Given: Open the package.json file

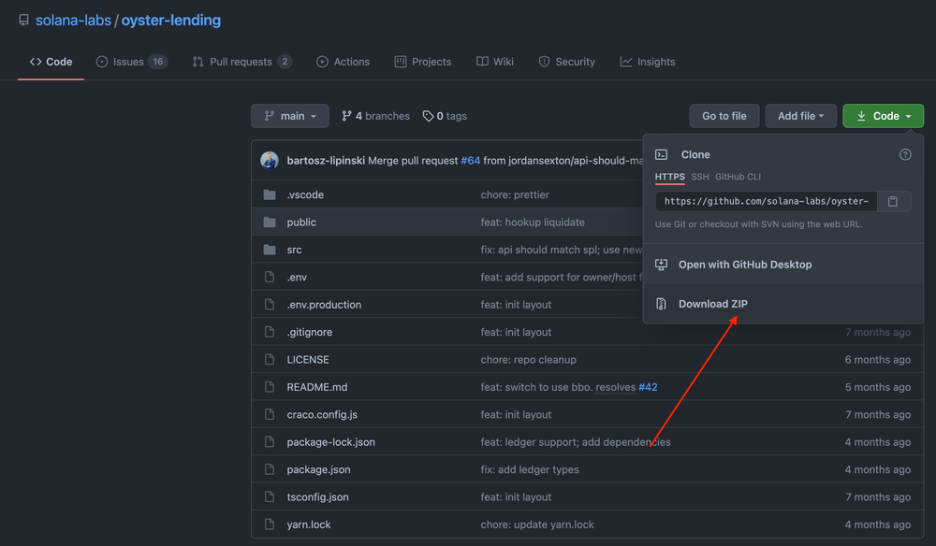Looking at the screenshot, I should pyautogui.click(x=319, y=469).
